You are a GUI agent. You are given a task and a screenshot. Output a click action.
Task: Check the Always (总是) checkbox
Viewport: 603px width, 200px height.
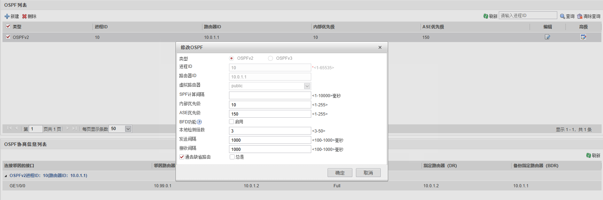pos(232,157)
